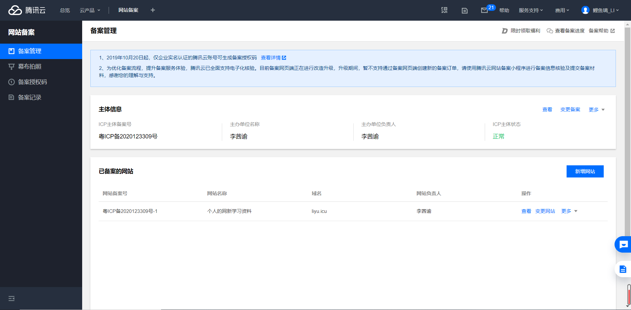Click the 新增网站 button

tap(585, 172)
